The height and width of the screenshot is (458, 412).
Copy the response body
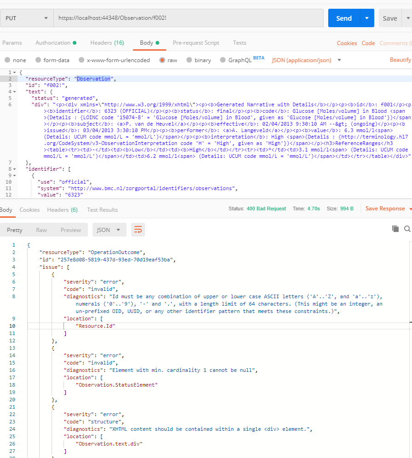click(x=395, y=228)
